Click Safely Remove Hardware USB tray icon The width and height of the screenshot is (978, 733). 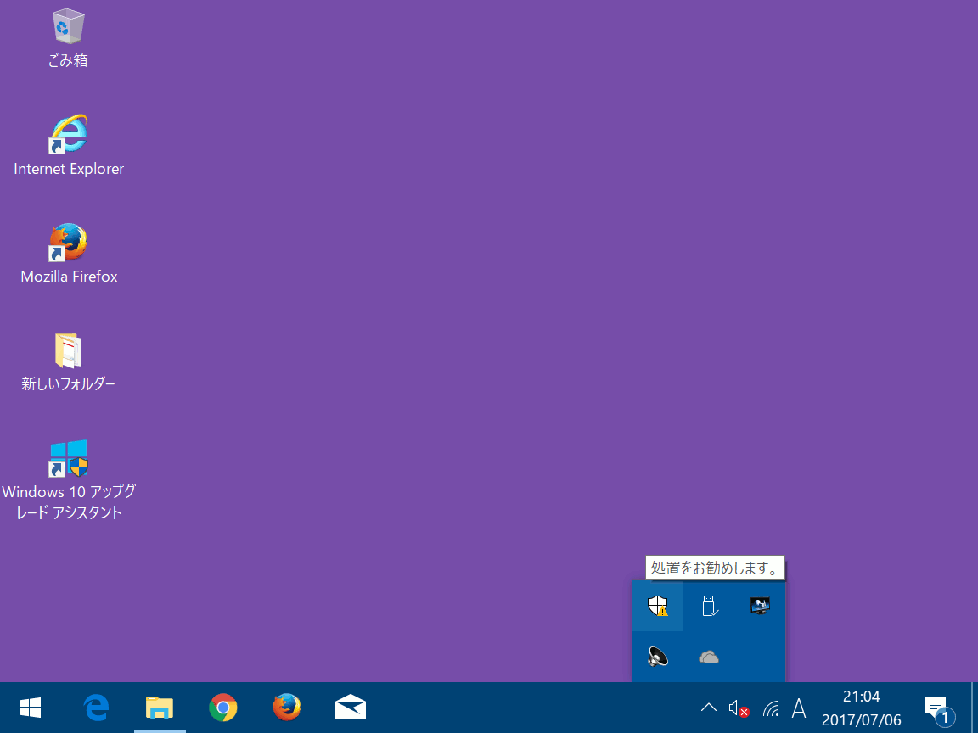709,606
